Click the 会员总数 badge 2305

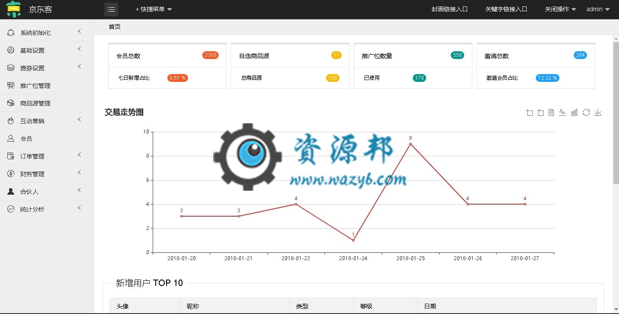[211, 55]
